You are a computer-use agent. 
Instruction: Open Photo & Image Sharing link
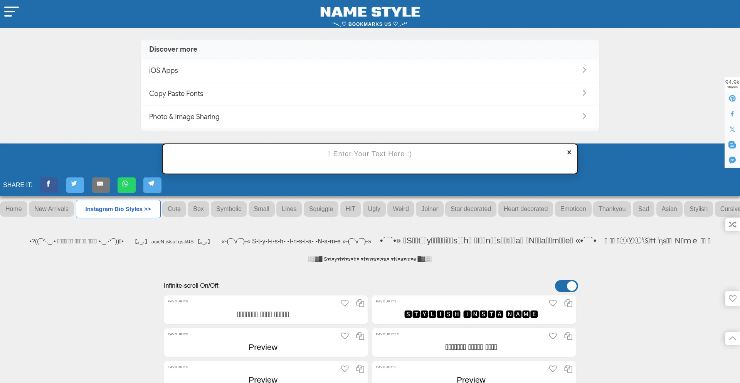coord(184,117)
